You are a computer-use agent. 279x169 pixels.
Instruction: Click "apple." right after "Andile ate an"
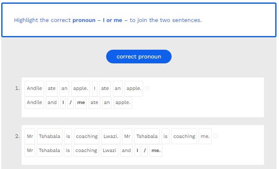[x=80, y=88]
